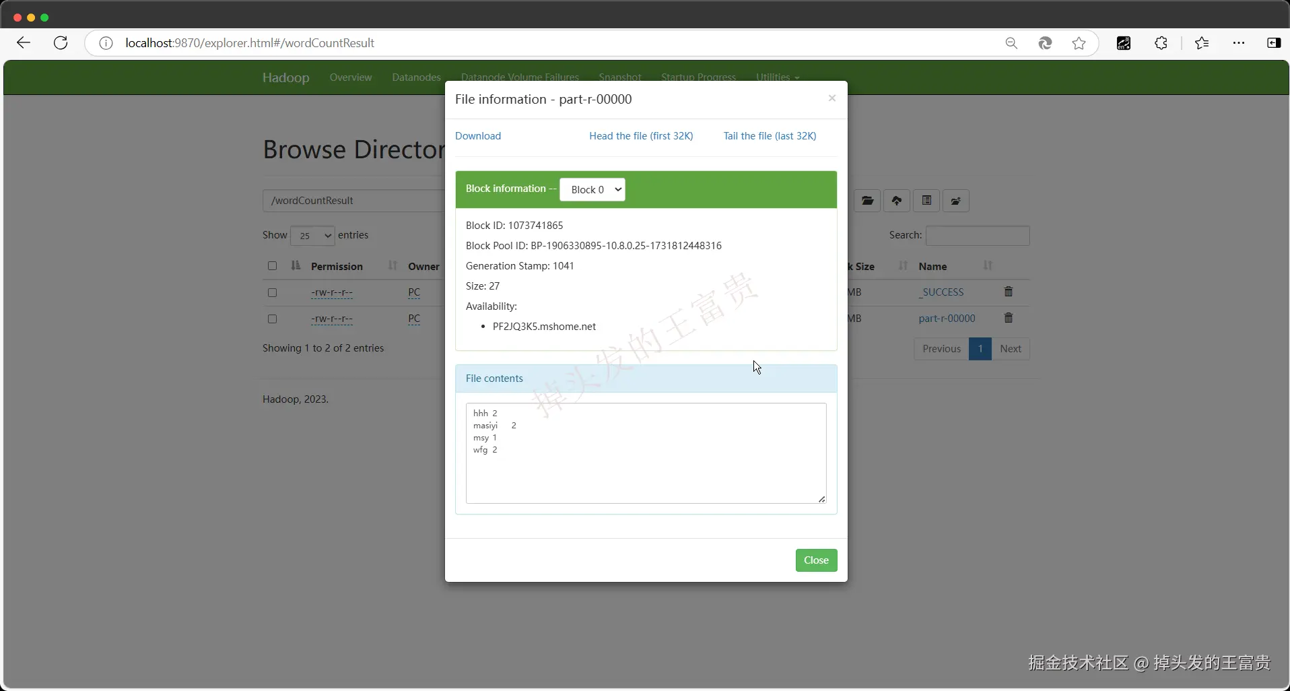Screen dimensions: 1290x691
Task: Check the first row's checkbox for _SUCCESS
Action: coord(272,293)
